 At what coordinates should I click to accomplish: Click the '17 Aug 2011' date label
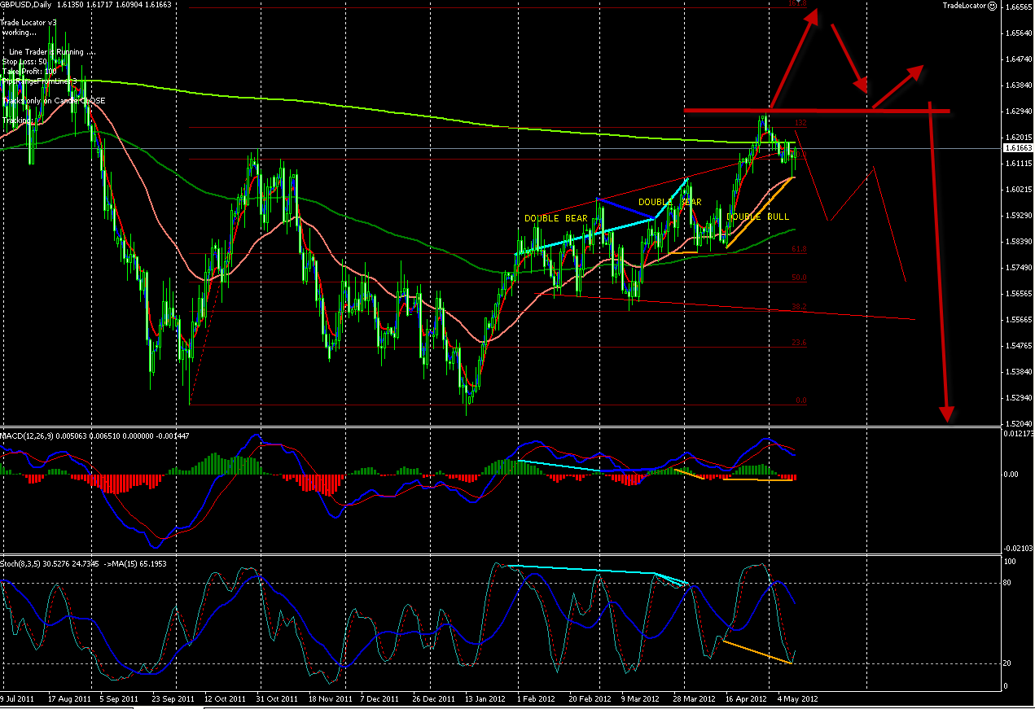pos(68,699)
